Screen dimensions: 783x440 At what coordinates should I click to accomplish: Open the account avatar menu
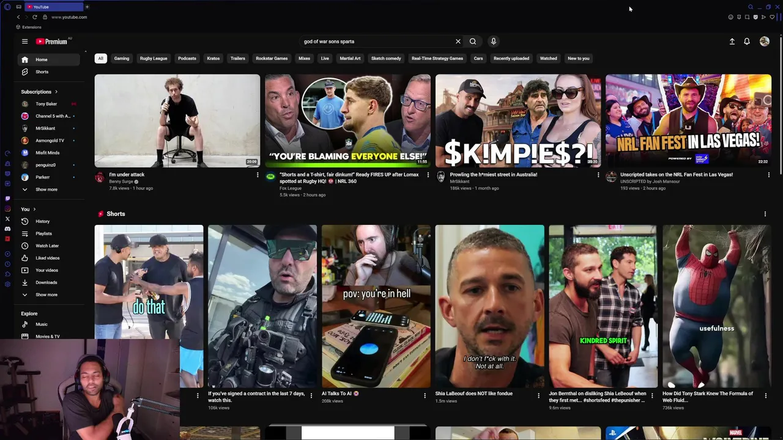(765, 42)
